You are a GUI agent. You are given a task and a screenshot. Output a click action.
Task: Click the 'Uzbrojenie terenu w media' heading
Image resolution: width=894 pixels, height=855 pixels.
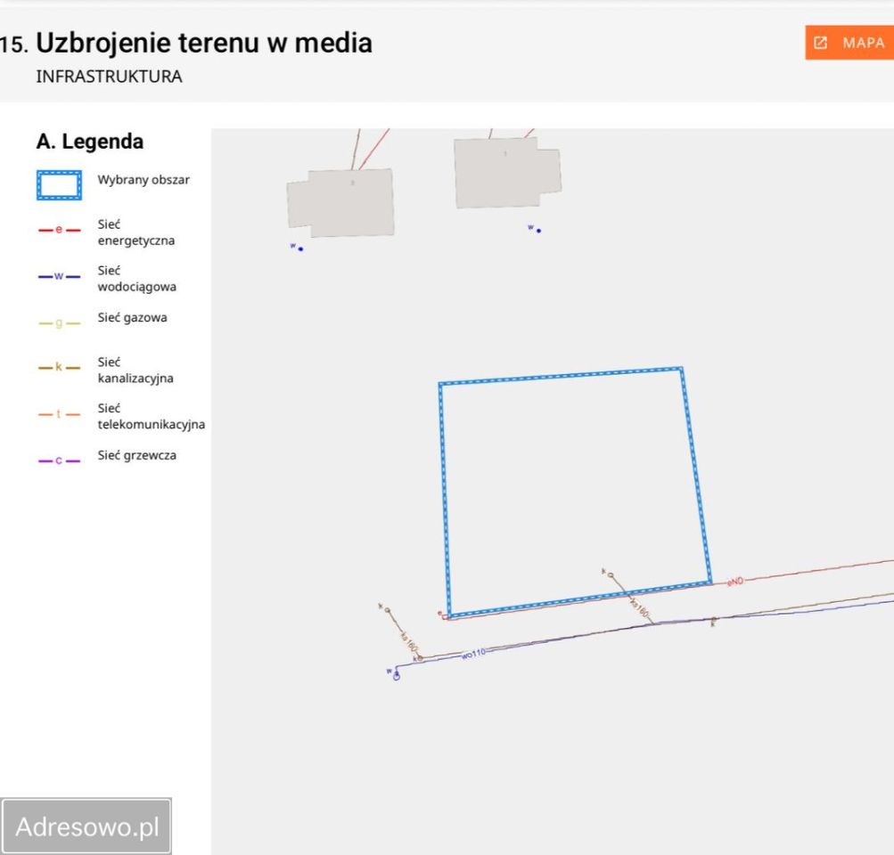point(204,43)
